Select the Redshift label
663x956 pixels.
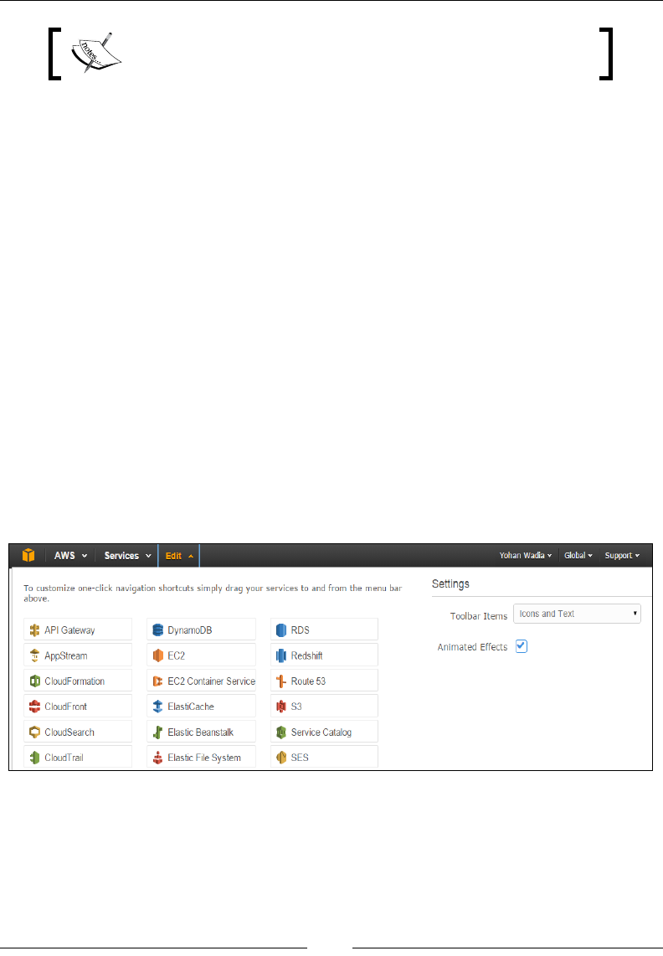point(306,655)
